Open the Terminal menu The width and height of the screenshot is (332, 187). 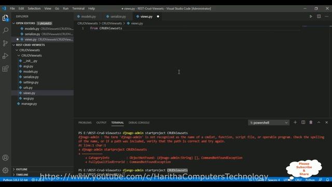78,8
